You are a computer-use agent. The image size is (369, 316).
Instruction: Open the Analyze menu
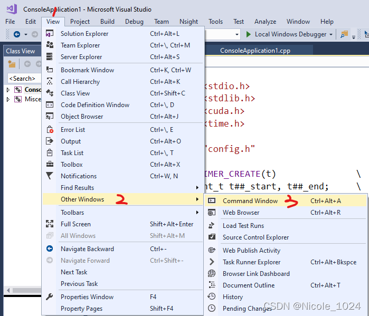tap(265, 22)
